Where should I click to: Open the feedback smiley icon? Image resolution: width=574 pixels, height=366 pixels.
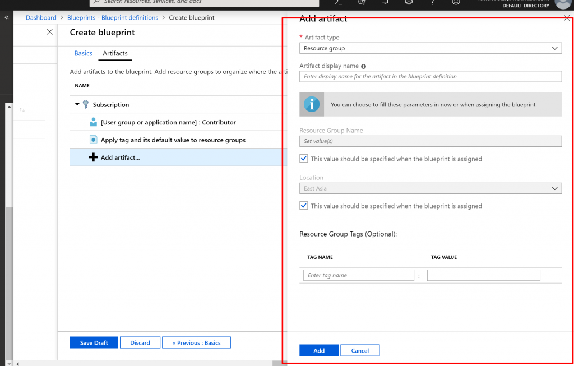coord(456,2)
